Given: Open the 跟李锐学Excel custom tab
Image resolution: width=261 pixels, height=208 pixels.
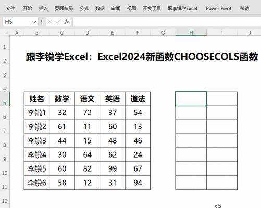Looking at the screenshot, I should point(182,8).
